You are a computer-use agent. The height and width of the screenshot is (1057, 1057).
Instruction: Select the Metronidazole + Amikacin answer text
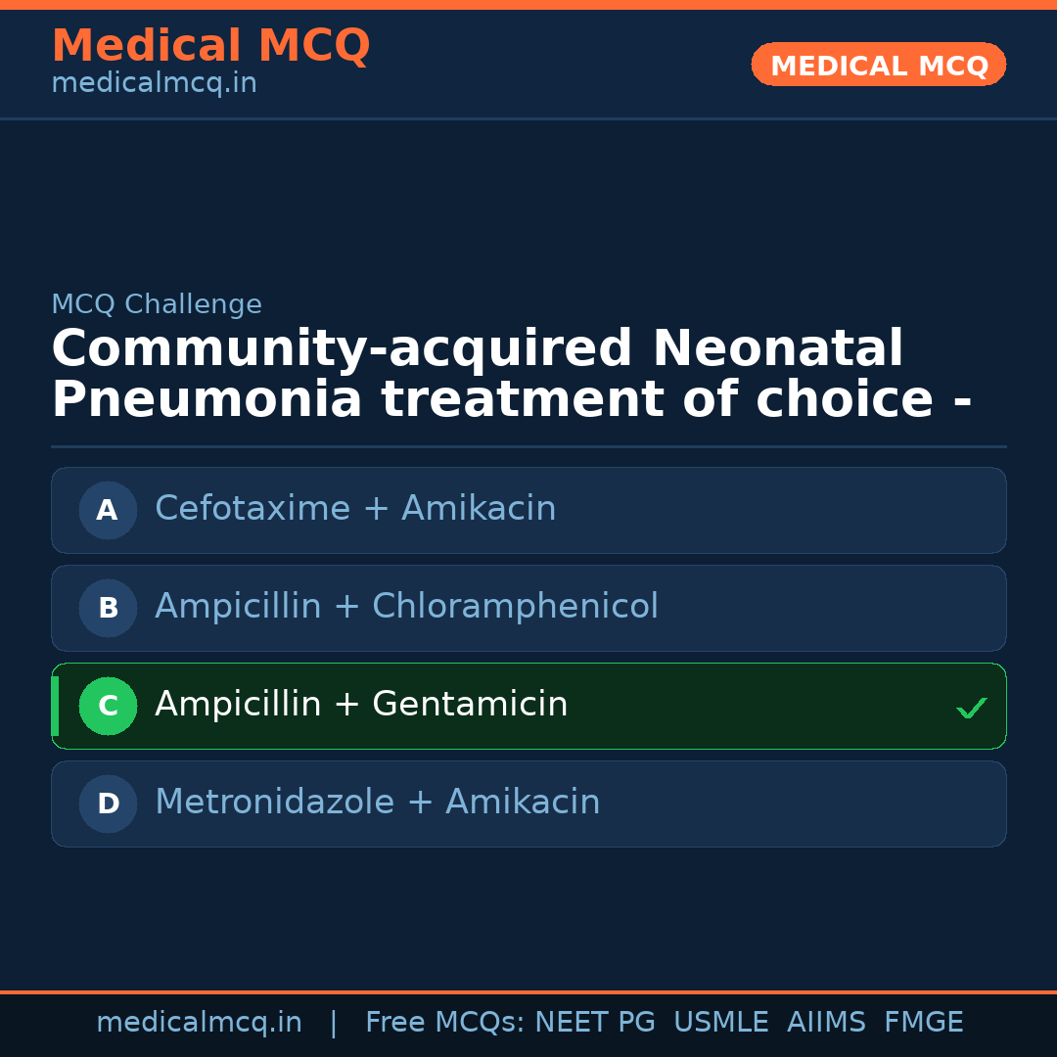point(377,803)
